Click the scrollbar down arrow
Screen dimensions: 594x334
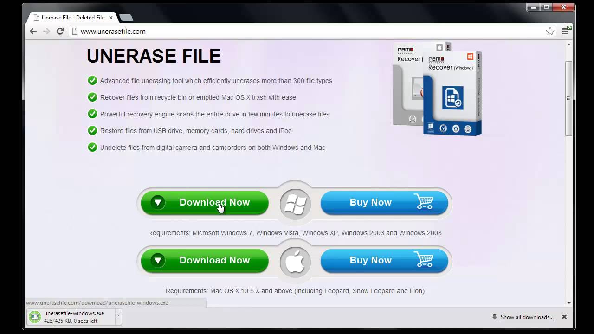569,303
